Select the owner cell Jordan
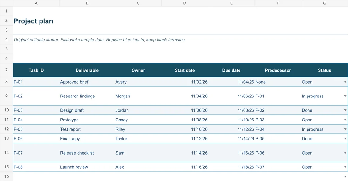The height and width of the screenshot is (181, 348). tap(138, 110)
